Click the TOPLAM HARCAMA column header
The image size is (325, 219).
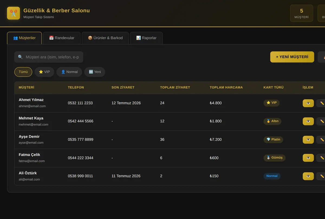pos(226,87)
